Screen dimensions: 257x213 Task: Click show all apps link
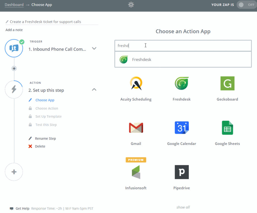[183, 207]
